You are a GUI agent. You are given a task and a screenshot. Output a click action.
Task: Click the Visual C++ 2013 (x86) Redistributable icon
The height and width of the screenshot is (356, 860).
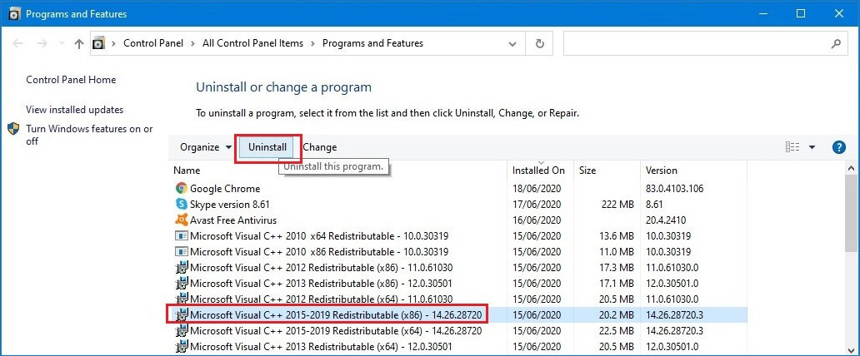click(x=181, y=284)
